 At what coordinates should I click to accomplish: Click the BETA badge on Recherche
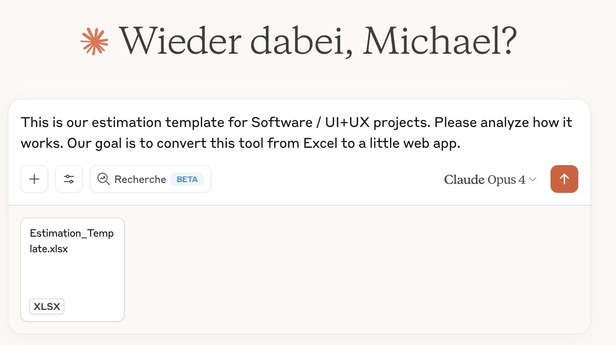pyautogui.click(x=187, y=179)
